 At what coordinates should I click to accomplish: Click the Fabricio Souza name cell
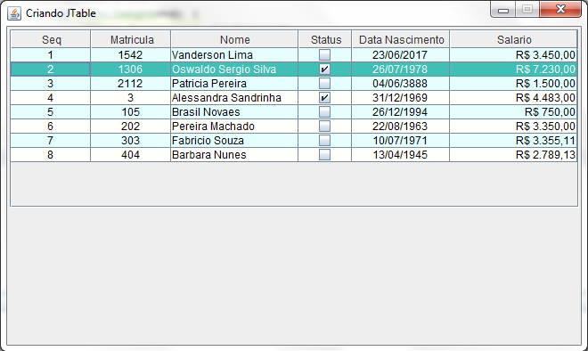pyautogui.click(x=234, y=141)
